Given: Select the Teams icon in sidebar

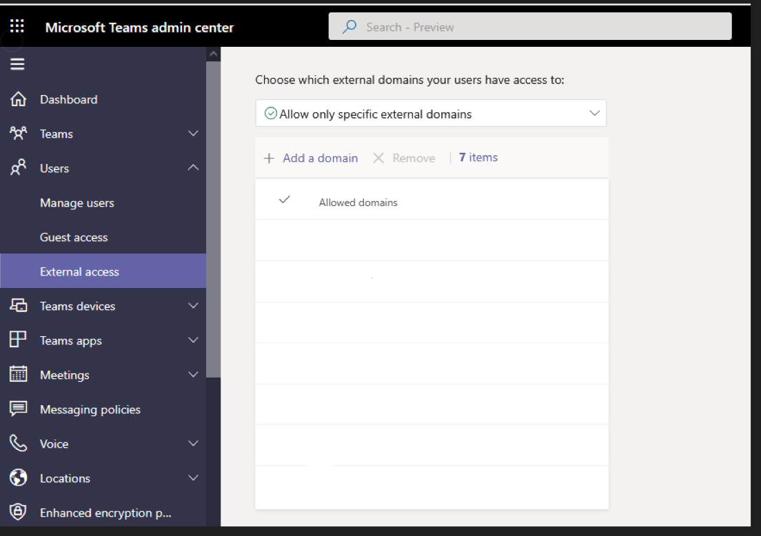Looking at the screenshot, I should click(x=17, y=134).
